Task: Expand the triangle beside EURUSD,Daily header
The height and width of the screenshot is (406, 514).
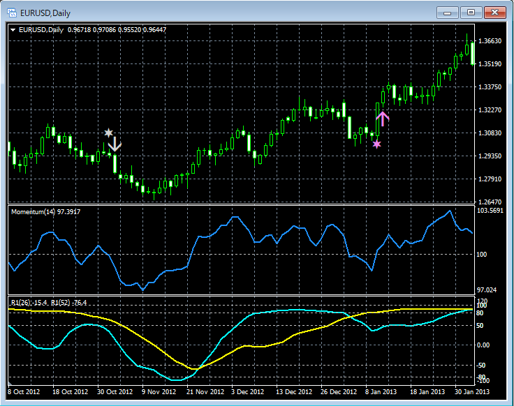Action: coord(13,29)
